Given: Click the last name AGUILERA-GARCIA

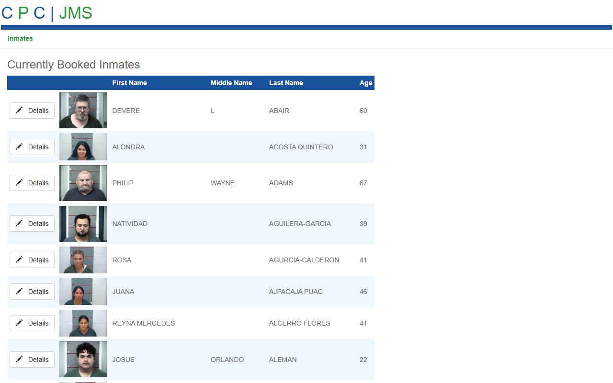Looking at the screenshot, I should click(300, 224).
